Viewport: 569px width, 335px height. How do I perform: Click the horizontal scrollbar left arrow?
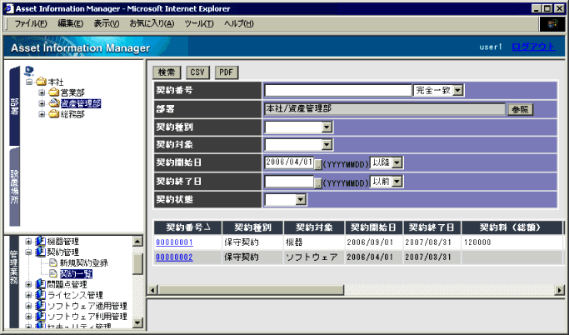pos(152,290)
